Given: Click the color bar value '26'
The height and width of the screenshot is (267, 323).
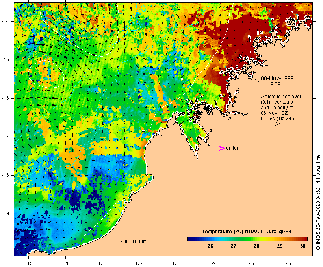Looking at the screenshot, I should (x=210, y=246).
